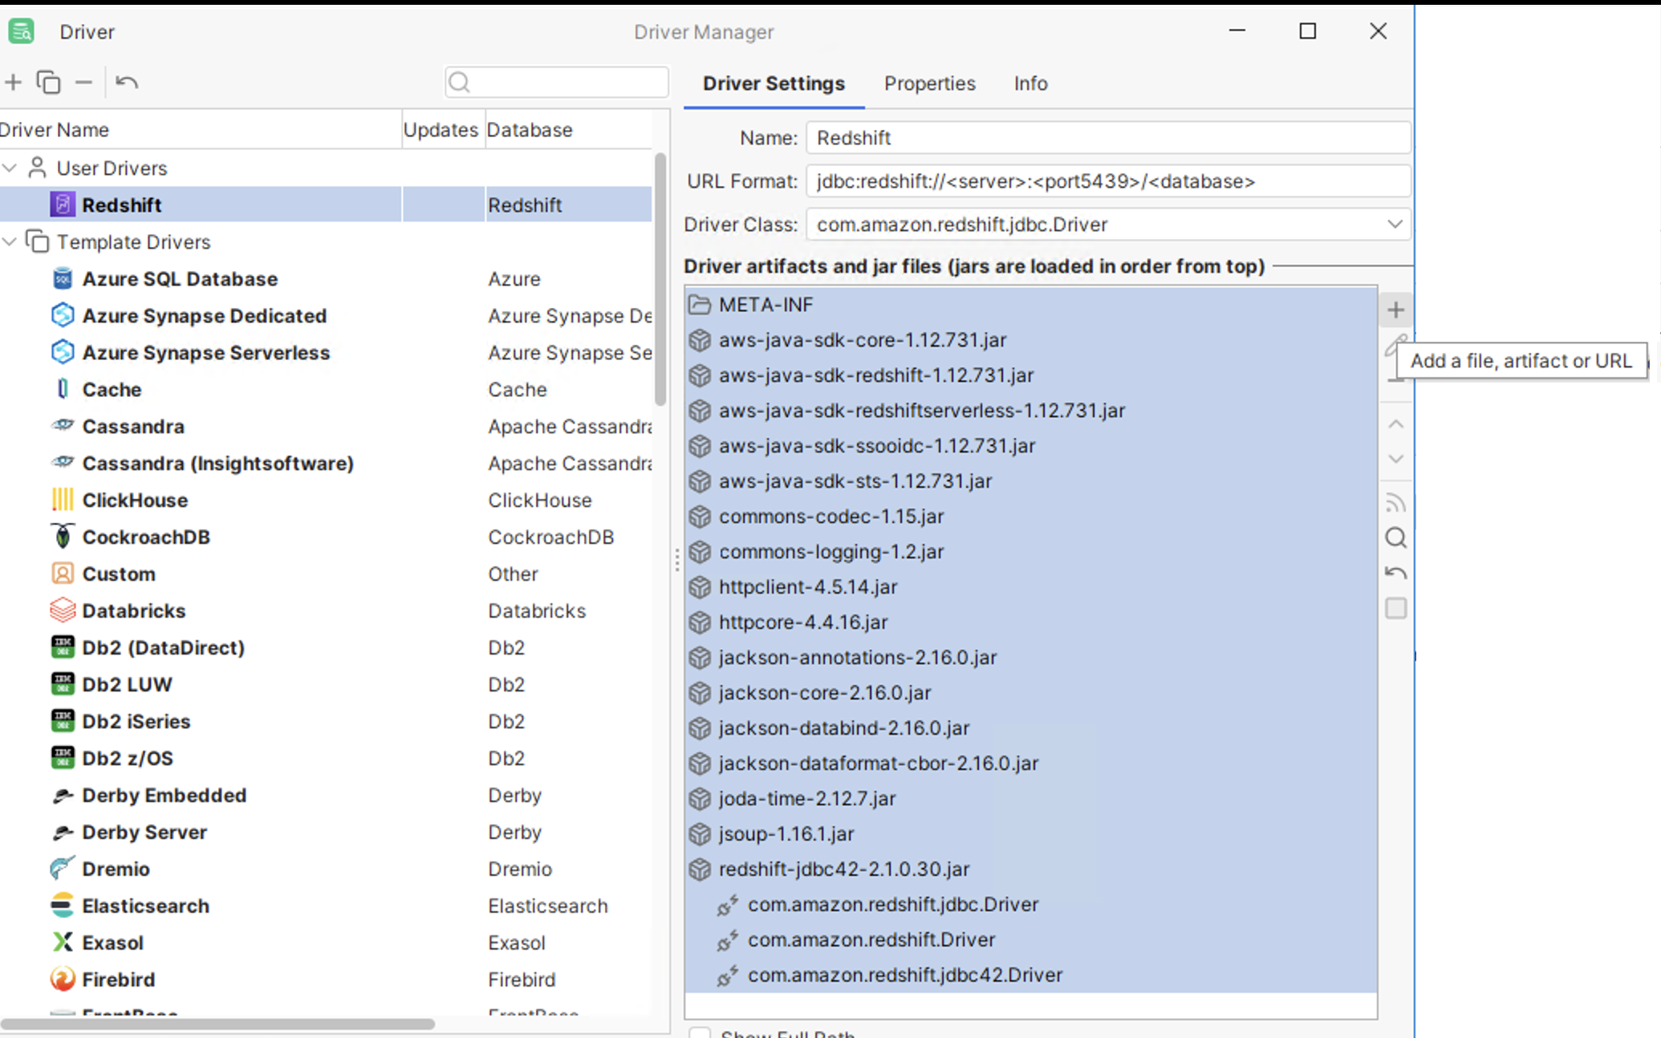Click the undo arrow in the jar side toolbar

(x=1395, y=574)
